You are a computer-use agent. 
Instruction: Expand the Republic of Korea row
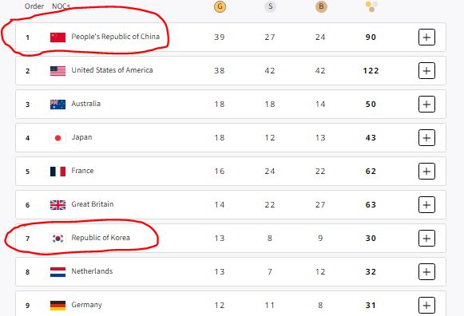click(x=426, y=239)
